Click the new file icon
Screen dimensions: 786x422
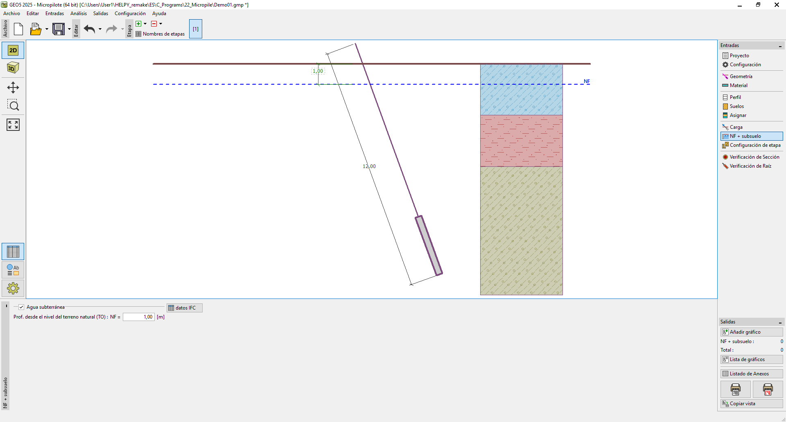click(x=18, y=29)
